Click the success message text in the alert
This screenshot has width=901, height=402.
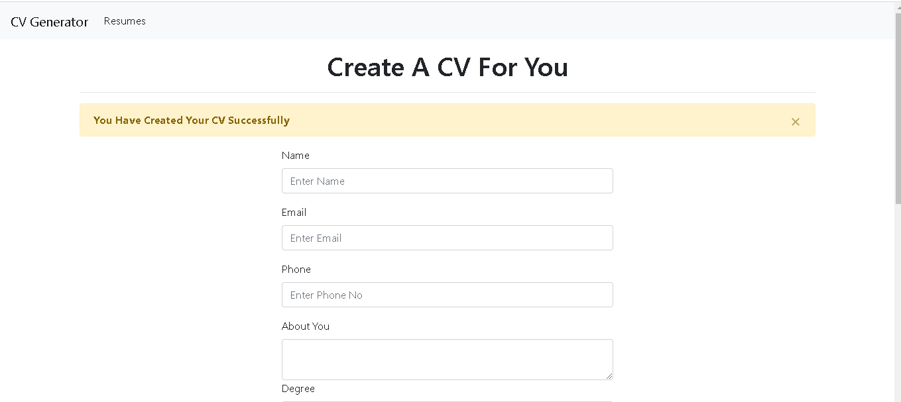(x=192, y=120)
